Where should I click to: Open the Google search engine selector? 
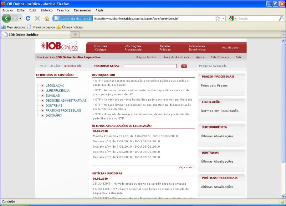(x=233, y=19)
